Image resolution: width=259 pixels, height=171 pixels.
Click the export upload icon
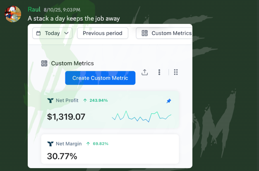145,72
